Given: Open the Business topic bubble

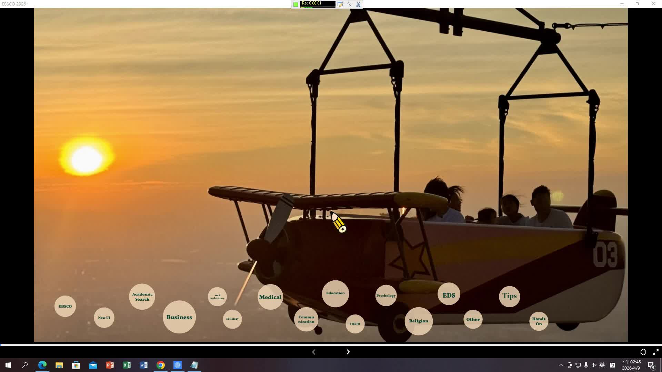Looking at the screenshot, I should (179, 317).
